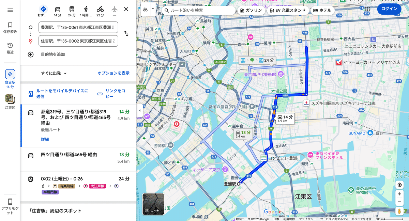Image resolution: width=409 pixels, height=221 pixels.
Task: Switch to cycling mode tab (22分)
Action: (100, 11)
